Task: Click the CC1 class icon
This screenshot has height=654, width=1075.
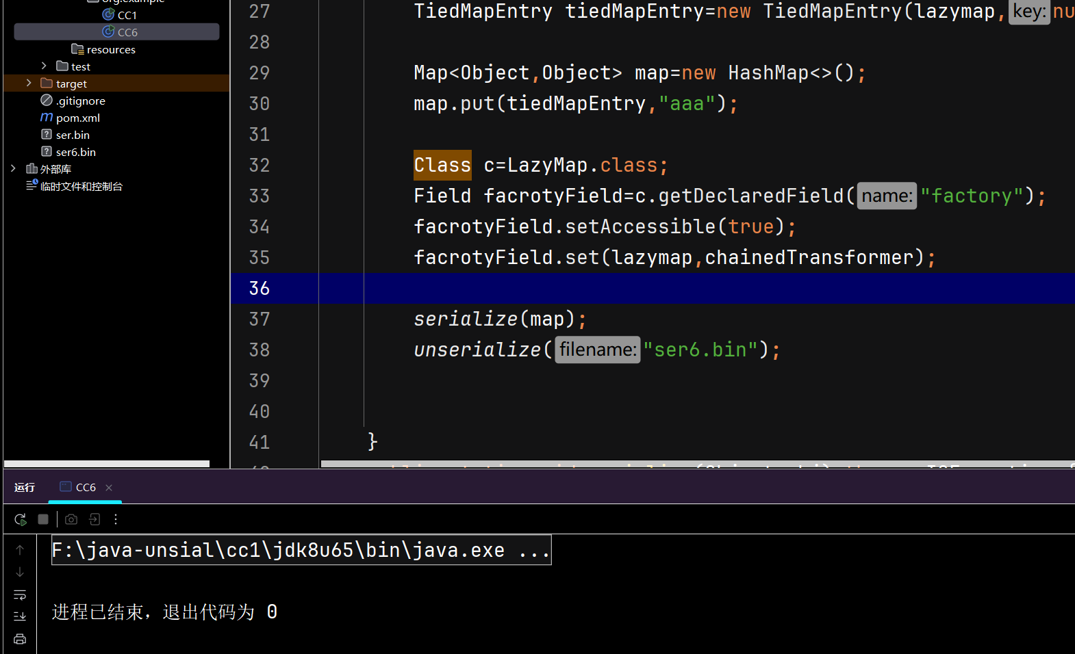Action: coord(108,14)
